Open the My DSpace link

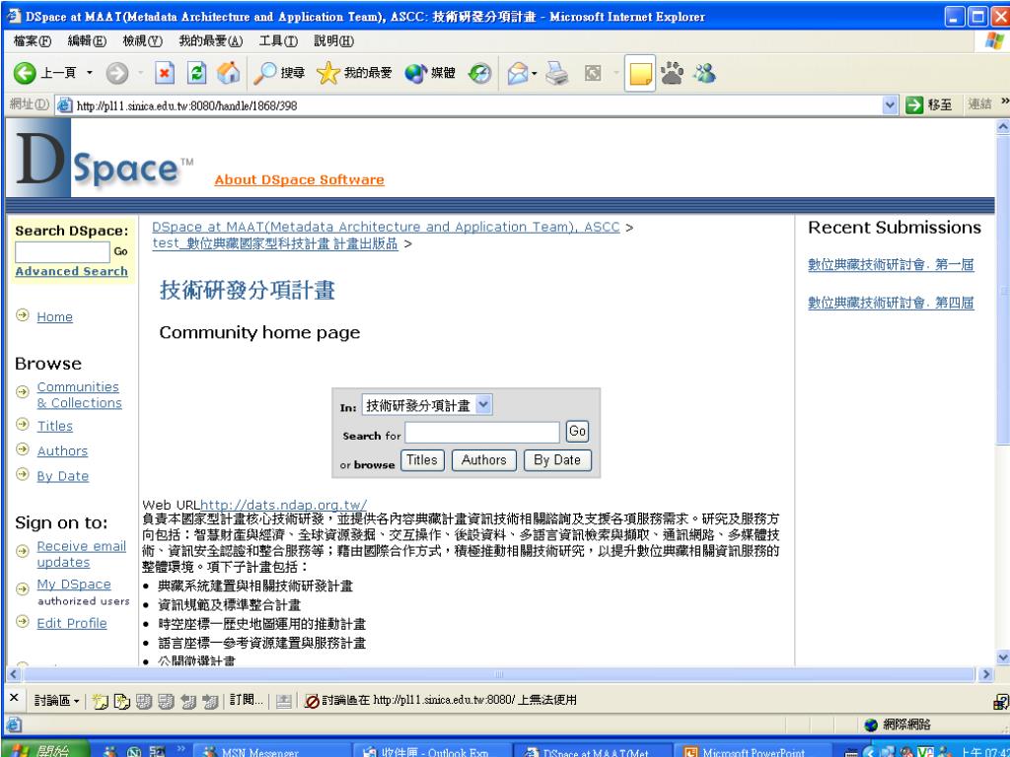tap(73, 585)
